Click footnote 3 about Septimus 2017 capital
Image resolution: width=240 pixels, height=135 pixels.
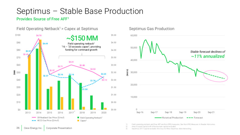click(161, 129)
